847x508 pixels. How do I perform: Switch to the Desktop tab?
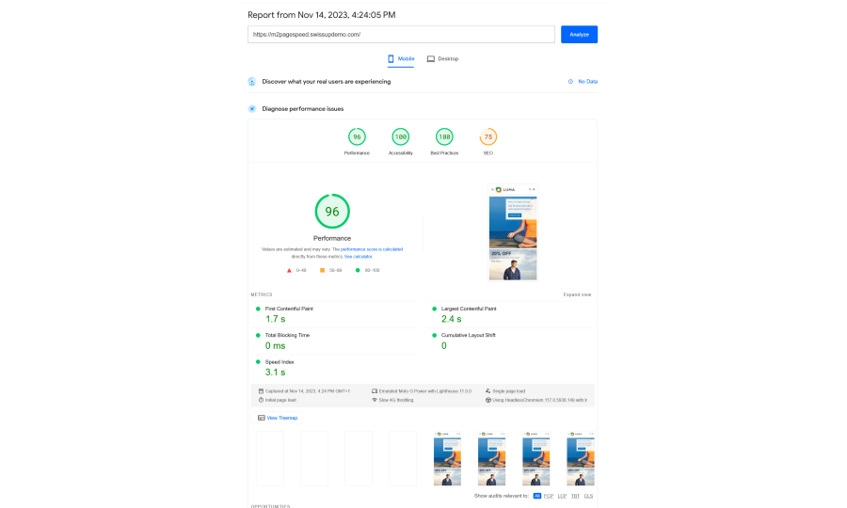[x=442, y=58]
